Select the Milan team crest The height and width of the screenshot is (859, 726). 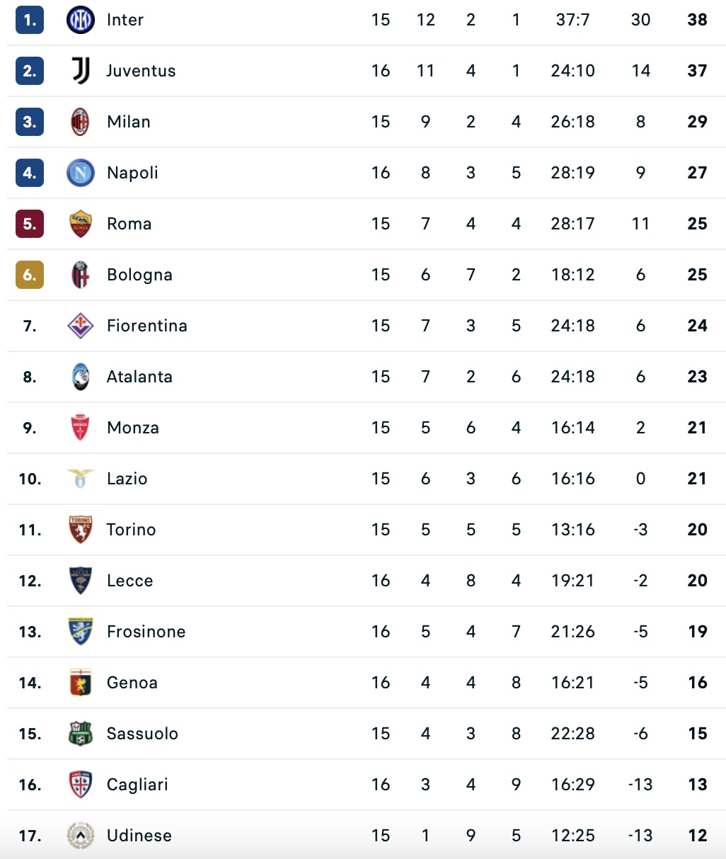[81, 122]
